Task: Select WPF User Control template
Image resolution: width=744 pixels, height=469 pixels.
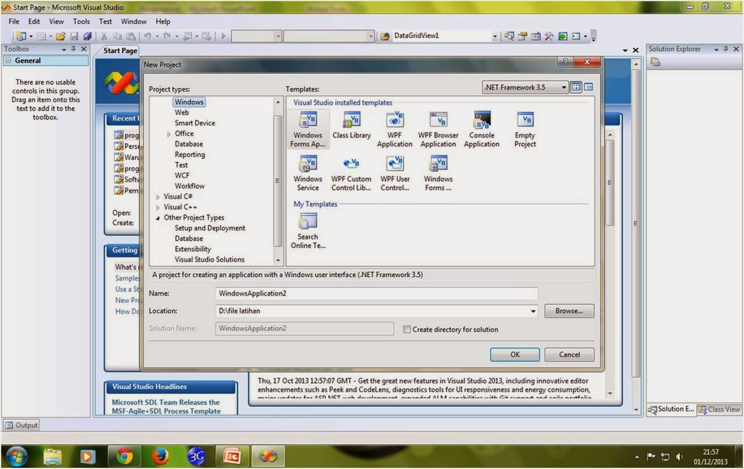Action: coord(395,173)
